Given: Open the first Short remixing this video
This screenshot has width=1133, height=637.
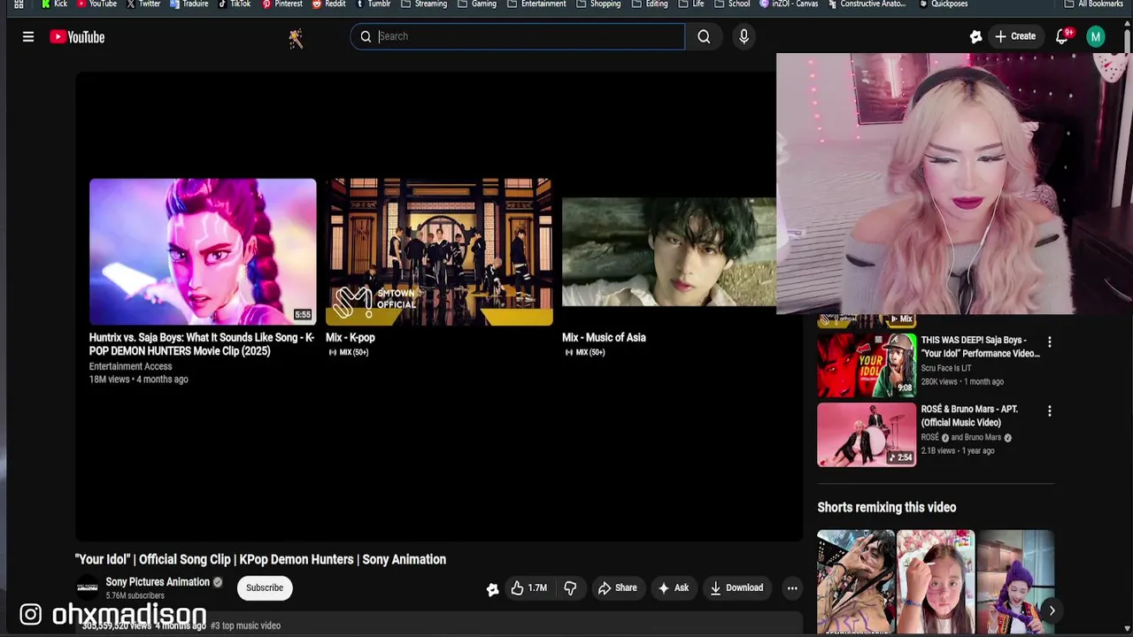Looking at the screenshot, I should click(x=856, y=581).
